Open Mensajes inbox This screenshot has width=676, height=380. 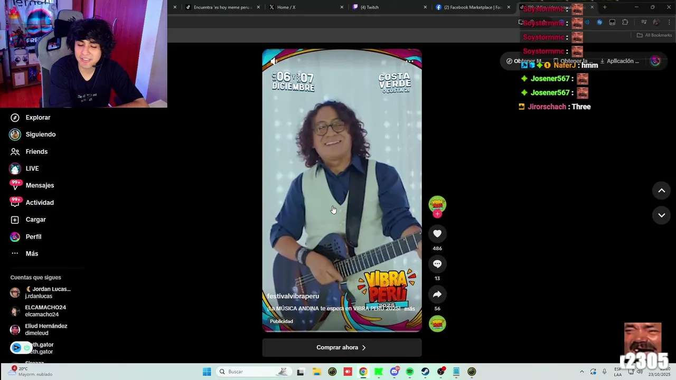32,185
